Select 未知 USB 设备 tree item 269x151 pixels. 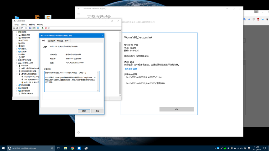click(x=30, y=82)
